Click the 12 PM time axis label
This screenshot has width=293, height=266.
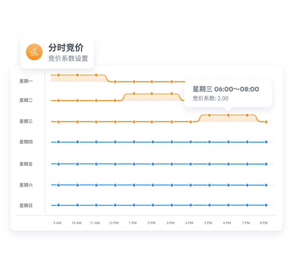click(114, 223)
